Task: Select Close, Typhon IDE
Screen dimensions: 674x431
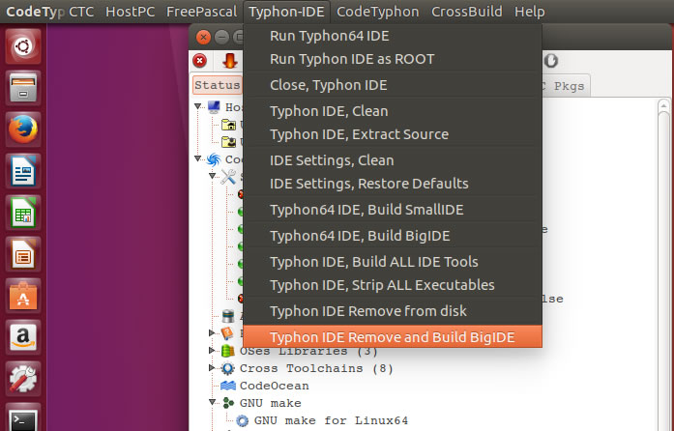Action: click(x=393, y=85)
